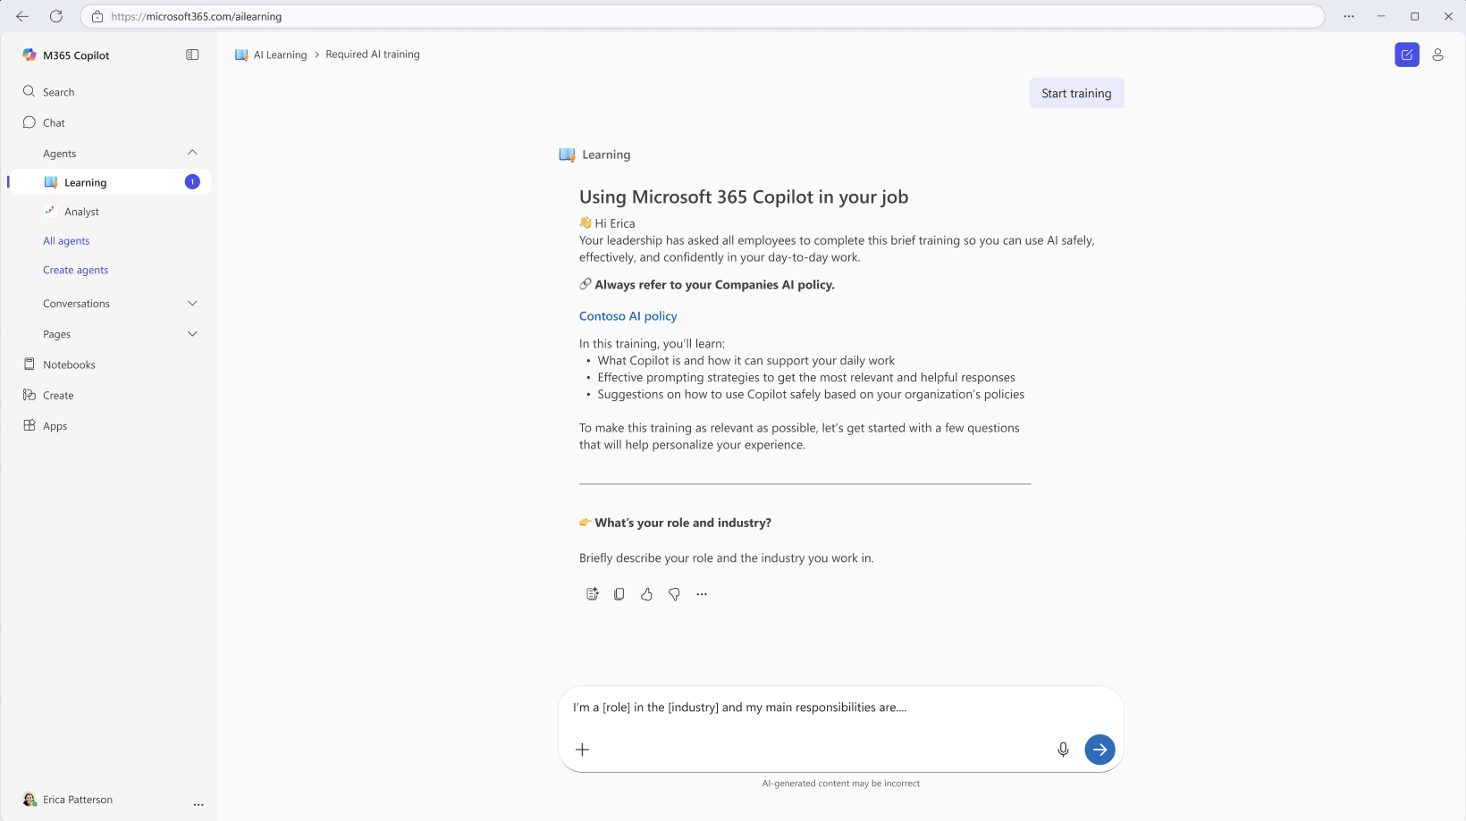Open the account icon in the top right
1466x821 pixels.
click(1437, 54)
